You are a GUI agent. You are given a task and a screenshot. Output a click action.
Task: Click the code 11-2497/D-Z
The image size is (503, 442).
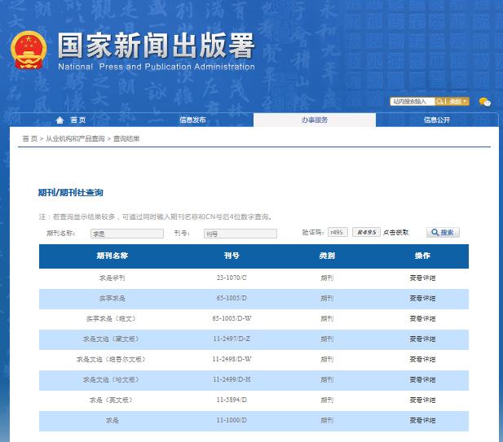tap(232, 339)
